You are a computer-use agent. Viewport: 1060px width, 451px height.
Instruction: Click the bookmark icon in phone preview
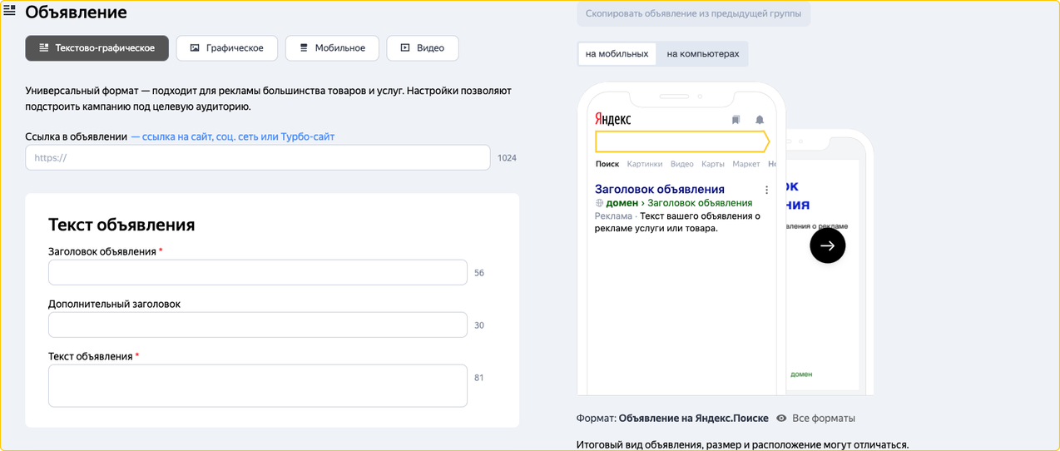[736, 120]
